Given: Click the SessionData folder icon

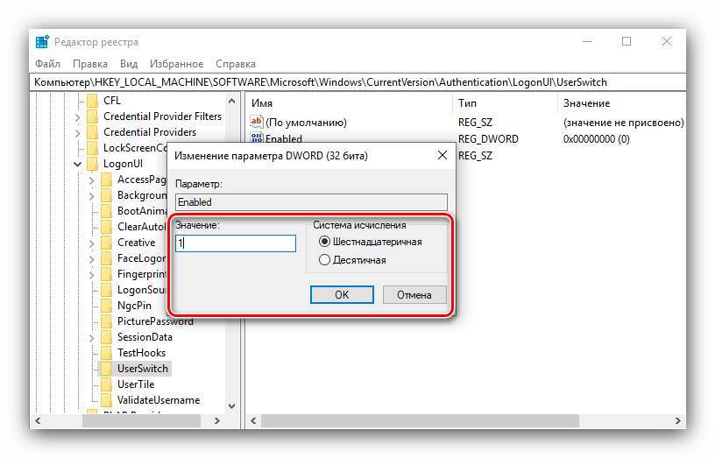Looking at the screenshot, I should pos(106,337).
